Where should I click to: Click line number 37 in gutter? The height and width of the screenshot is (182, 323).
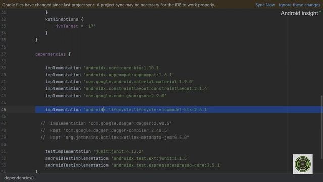[4, 54]
